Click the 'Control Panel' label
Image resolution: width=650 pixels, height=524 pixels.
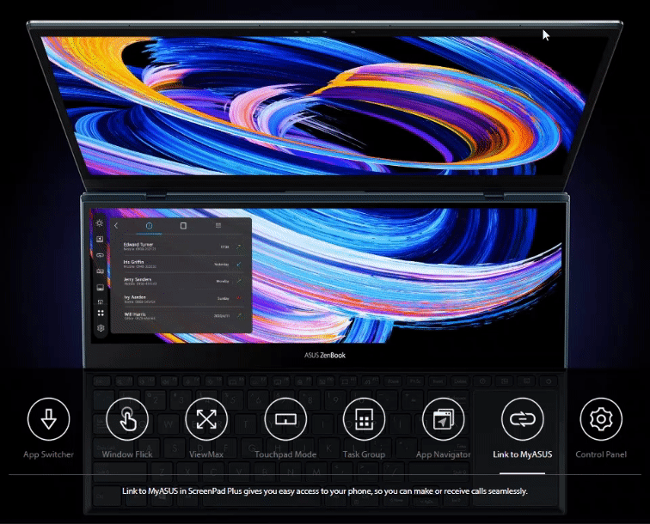[601, 454]
